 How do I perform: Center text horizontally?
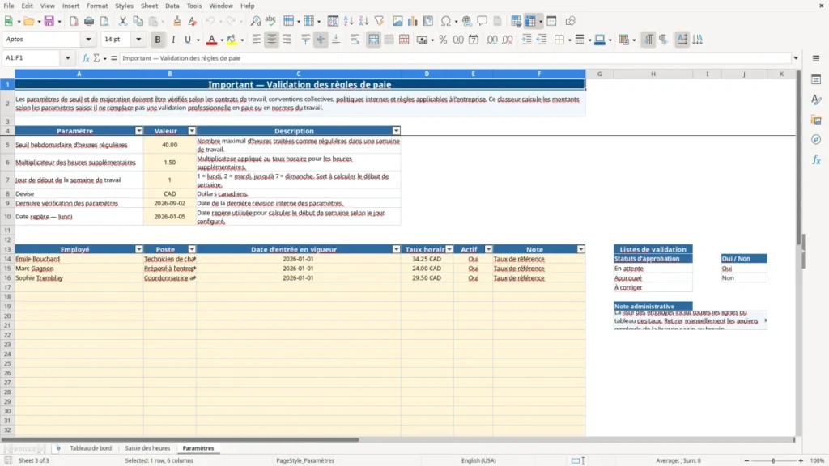(x=272, y=40)
